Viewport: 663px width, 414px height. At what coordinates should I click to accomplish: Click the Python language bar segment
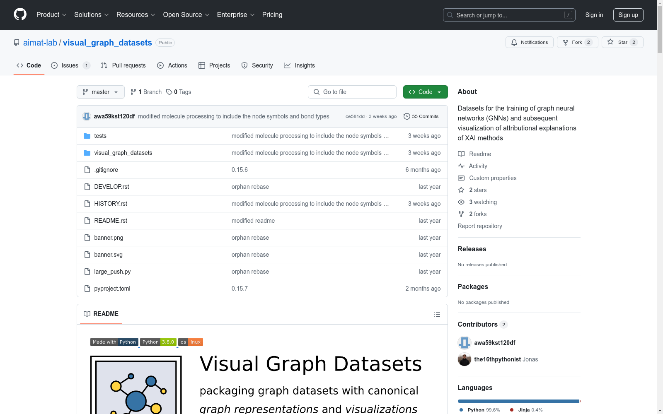click(518, 401)
